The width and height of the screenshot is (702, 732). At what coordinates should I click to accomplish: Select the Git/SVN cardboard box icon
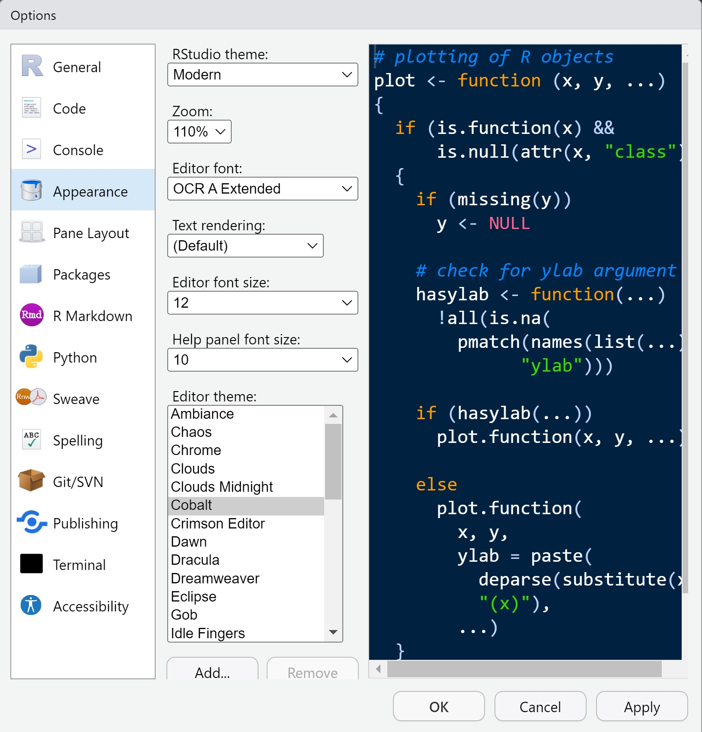point(31,481)
